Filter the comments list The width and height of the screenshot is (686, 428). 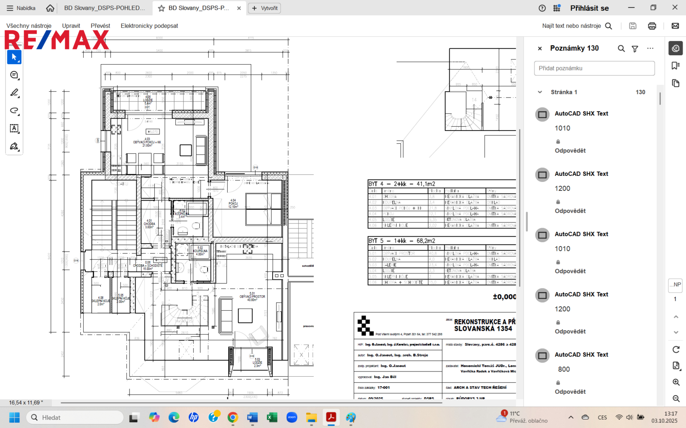635,49
